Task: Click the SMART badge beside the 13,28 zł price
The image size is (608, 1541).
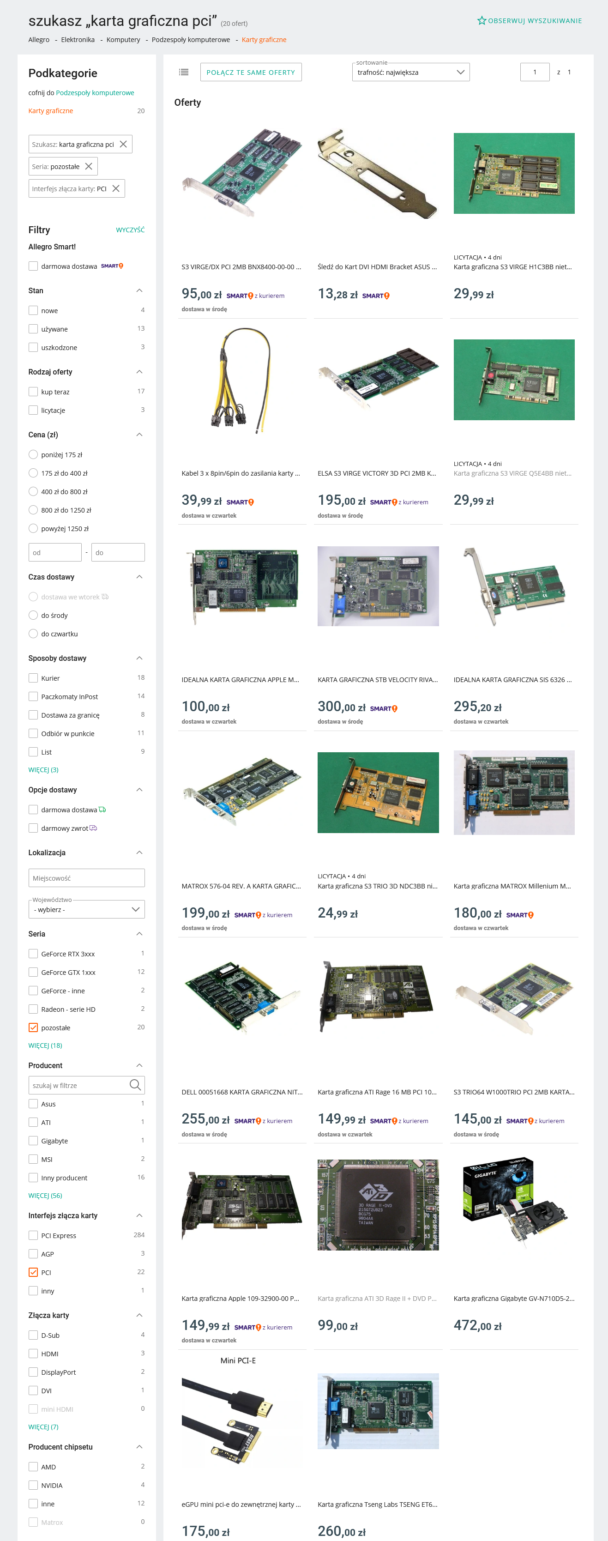Action: pyautogui.click(x=375, y=296)
